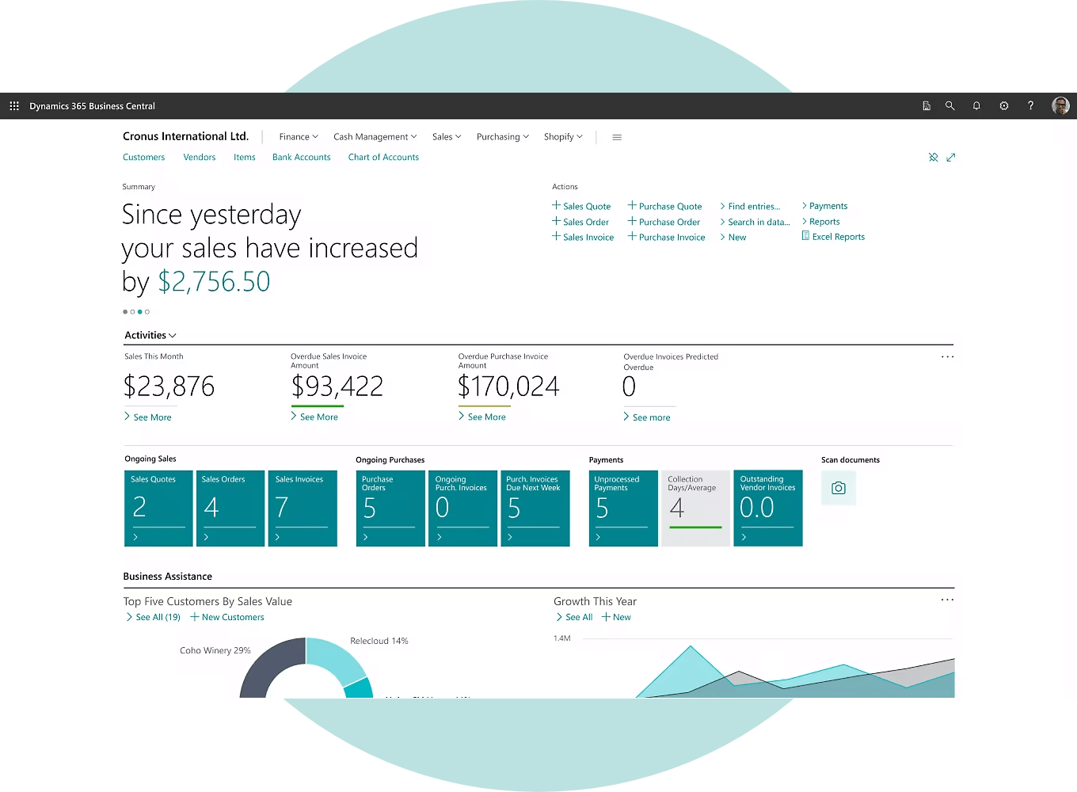Select the first headline carousel dot
Image resolution: width=1077 pixels, height=792 pixels.
tap(125, 312)
